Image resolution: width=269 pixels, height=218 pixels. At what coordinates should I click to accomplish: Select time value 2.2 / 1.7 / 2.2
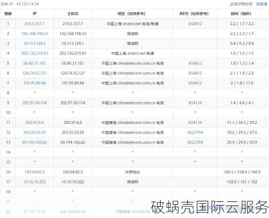[242, 24]
